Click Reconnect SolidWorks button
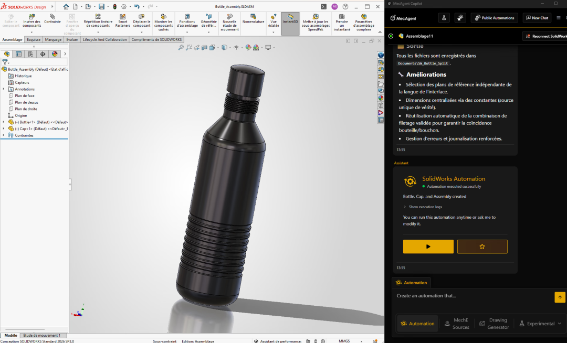Image resolution: width=567 pixels, height=343 pixels. pos(545,36)
